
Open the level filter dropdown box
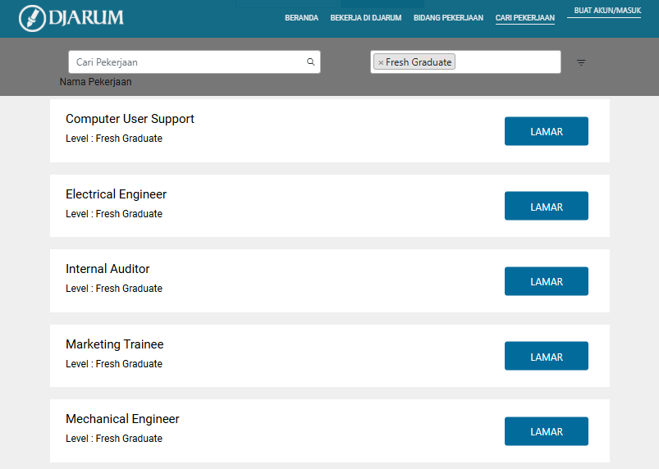point(505,61)
